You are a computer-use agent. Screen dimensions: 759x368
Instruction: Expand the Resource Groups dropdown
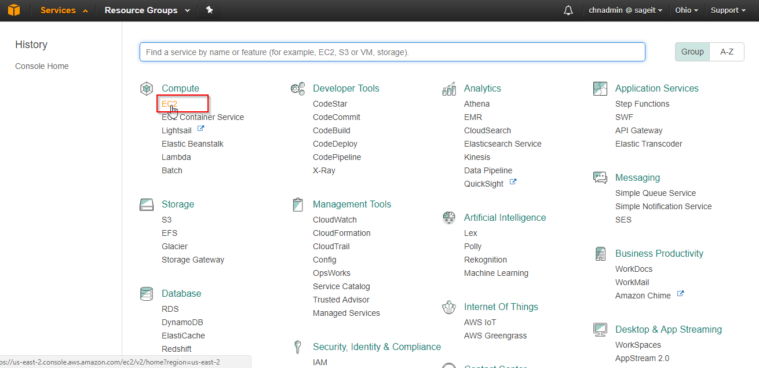point(147,10)
